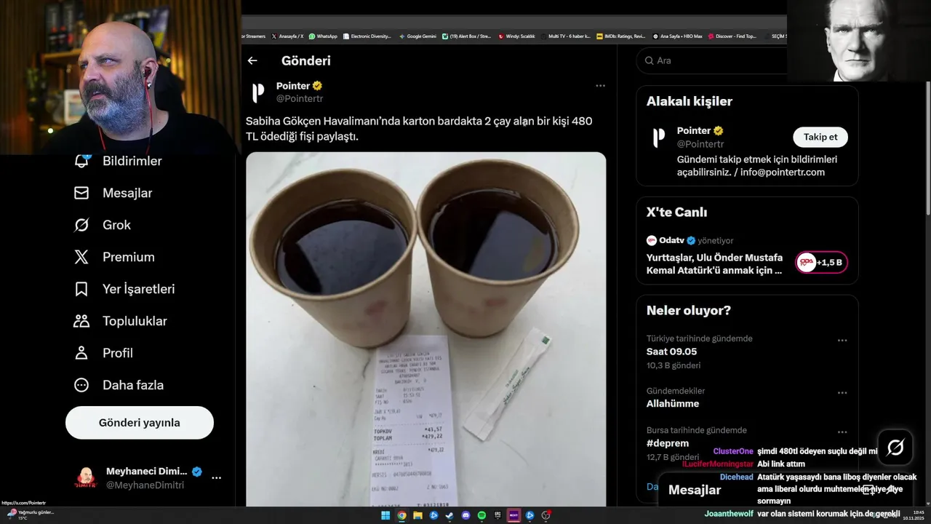This screenshot has height=524, width=931.
Task: Open more options for Allahümme trend
Action: tap(842, 393)
